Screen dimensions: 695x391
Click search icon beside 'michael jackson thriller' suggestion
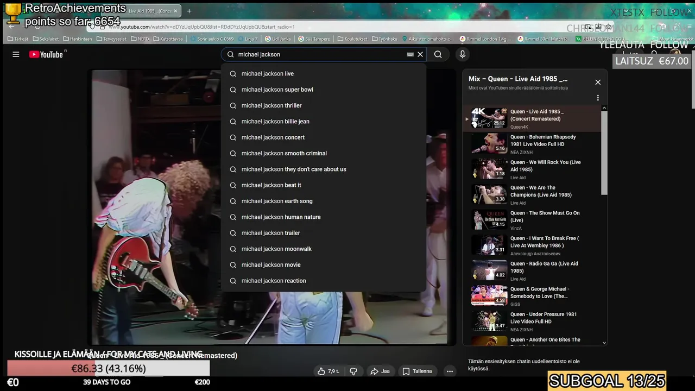233,105
